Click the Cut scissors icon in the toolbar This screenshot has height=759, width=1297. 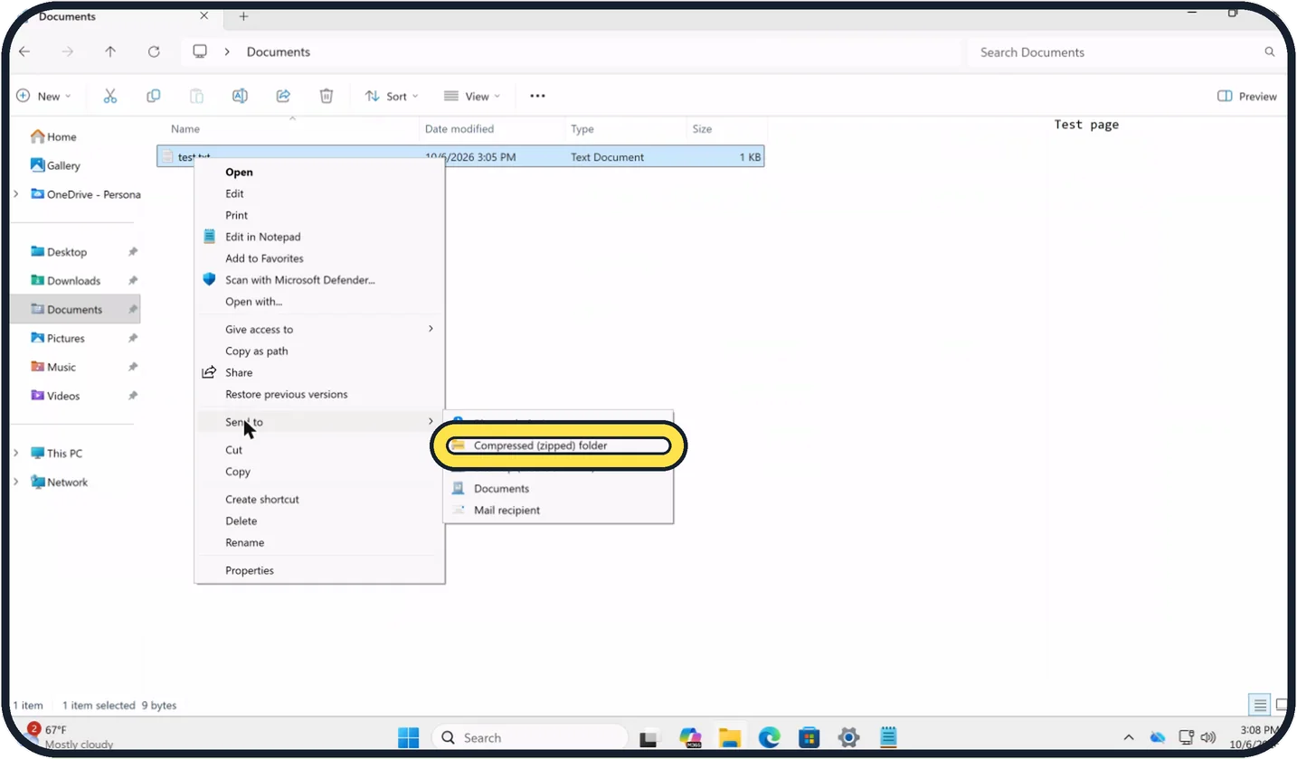tap(110, 96)
